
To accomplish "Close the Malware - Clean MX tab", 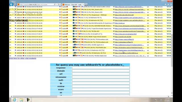I will pyautogui.click(x=83, y=5).
